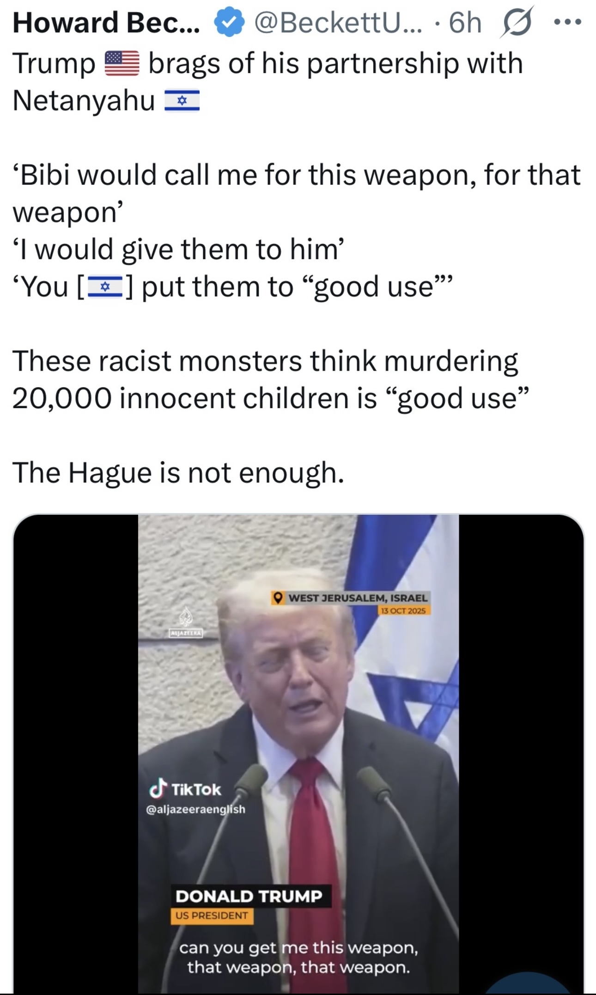The width and height of the screenshot is (596, 995).
Task: Click the DONALD TRUMP name caption
Action: 249,896
